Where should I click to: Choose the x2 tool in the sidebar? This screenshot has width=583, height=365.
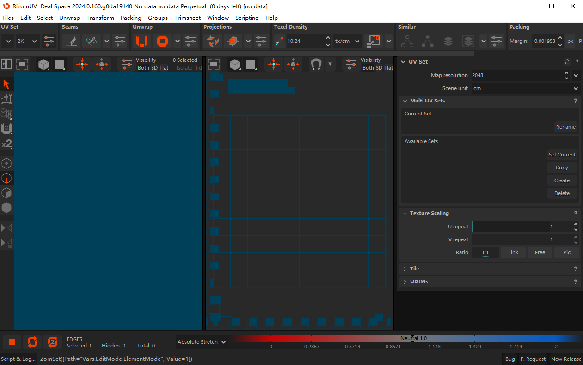coord(6,144)
